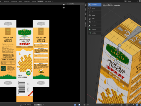Activate the Cursor tool
Viewport: 141px width, 106px height.
point(95,8)
